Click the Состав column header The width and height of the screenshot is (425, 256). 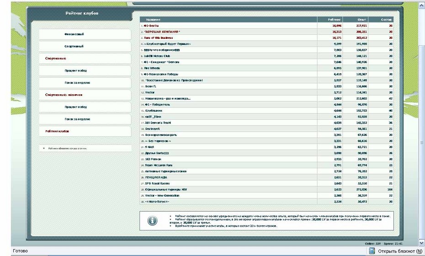coord(386,20)
